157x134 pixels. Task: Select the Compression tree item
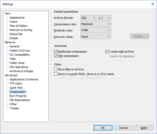point(18,92)
